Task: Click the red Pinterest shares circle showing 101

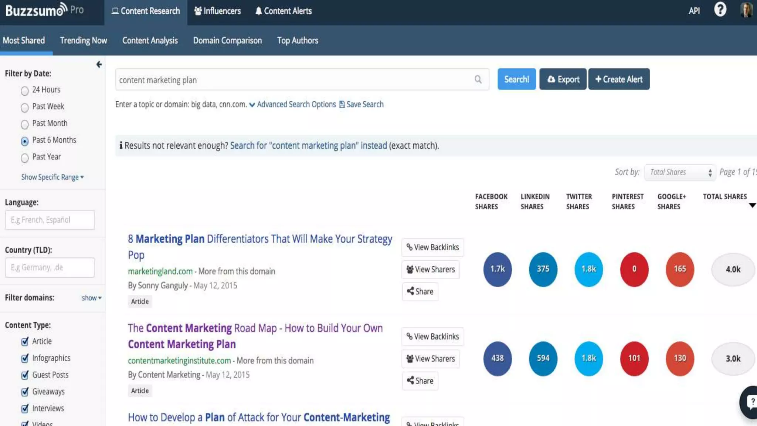Action: coord(634,358)
